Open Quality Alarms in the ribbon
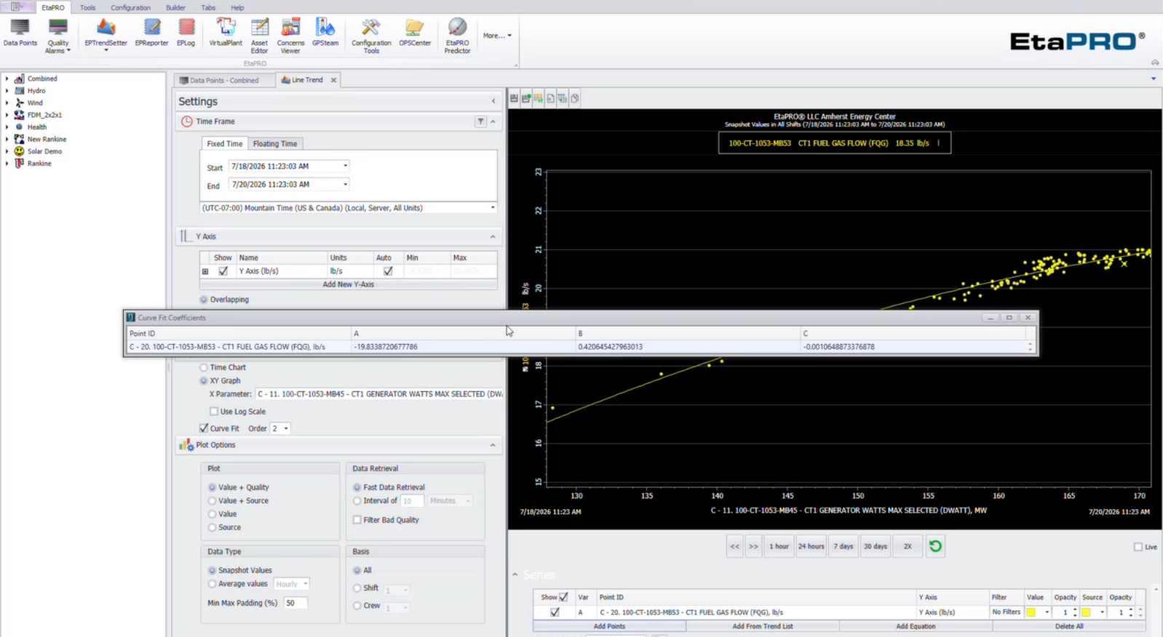1163x637 pixels. tap(58, 36)
